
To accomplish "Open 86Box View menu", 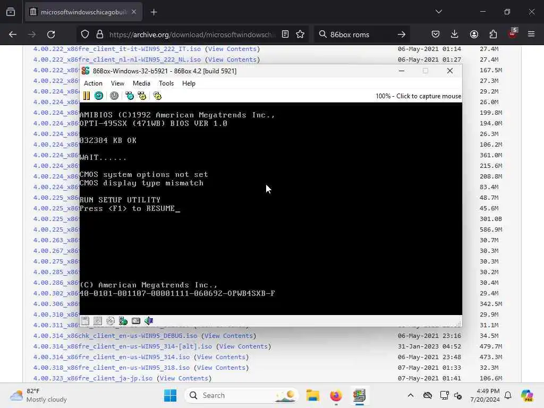I will tap(117, 83).
